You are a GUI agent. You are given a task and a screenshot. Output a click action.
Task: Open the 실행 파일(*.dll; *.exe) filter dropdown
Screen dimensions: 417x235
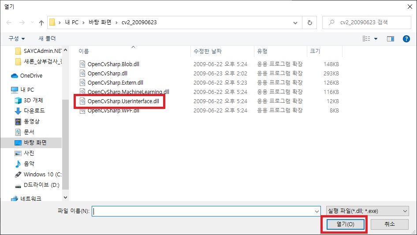pyautogui.click(x=368, y=211)
